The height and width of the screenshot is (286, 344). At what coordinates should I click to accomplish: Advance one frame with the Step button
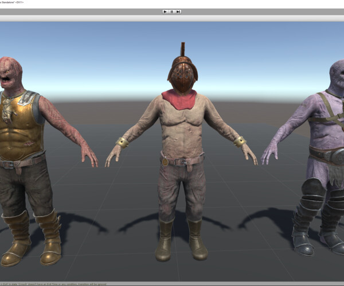point(178,11)
